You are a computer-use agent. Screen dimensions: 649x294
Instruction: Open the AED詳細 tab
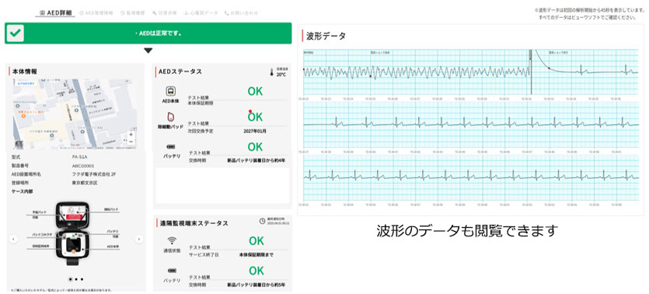pyautogui.click(x=55, y=13)
